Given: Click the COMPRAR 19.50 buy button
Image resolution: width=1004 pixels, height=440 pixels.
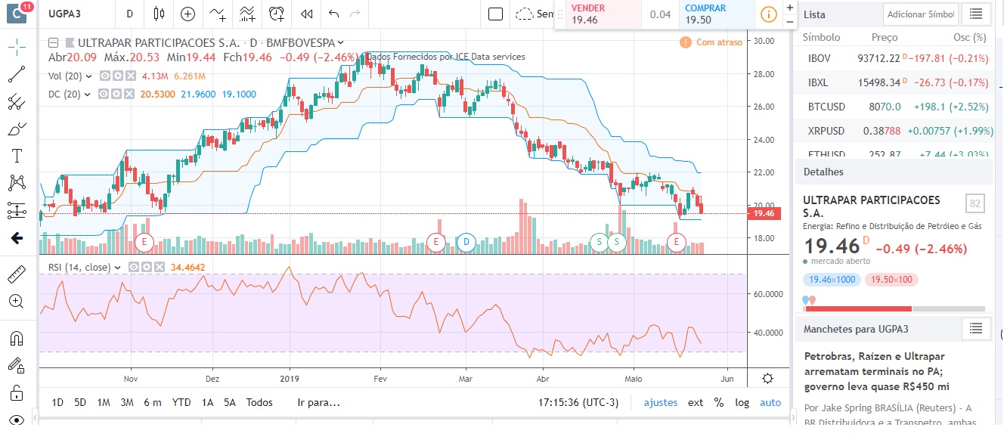Looking at the screenshot, I should tap(716, 14).
